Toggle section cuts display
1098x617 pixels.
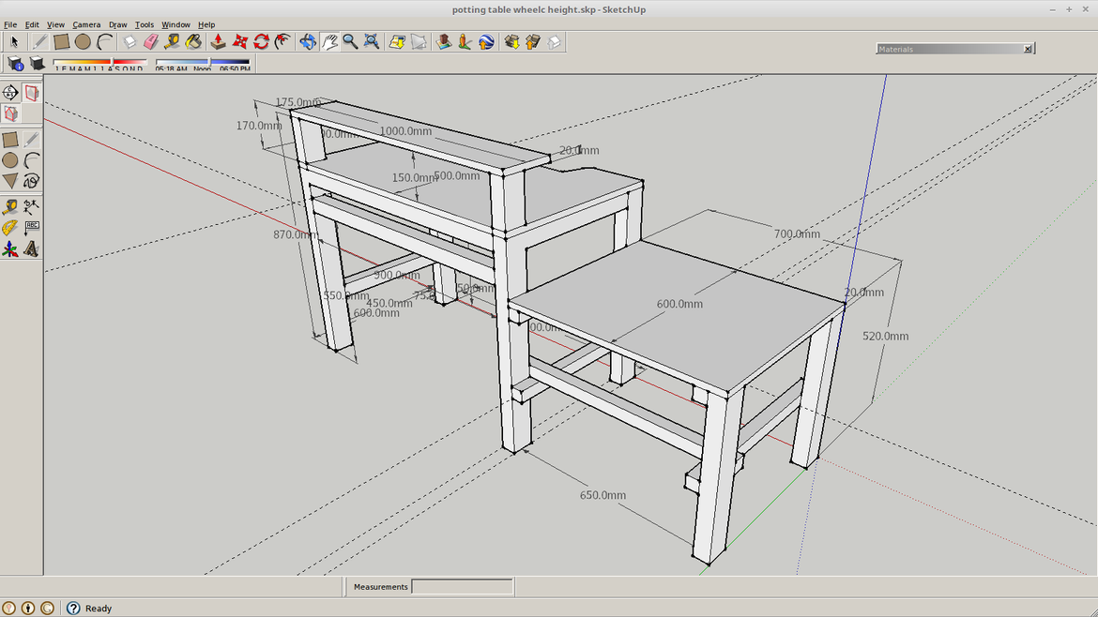coord(10,113)
